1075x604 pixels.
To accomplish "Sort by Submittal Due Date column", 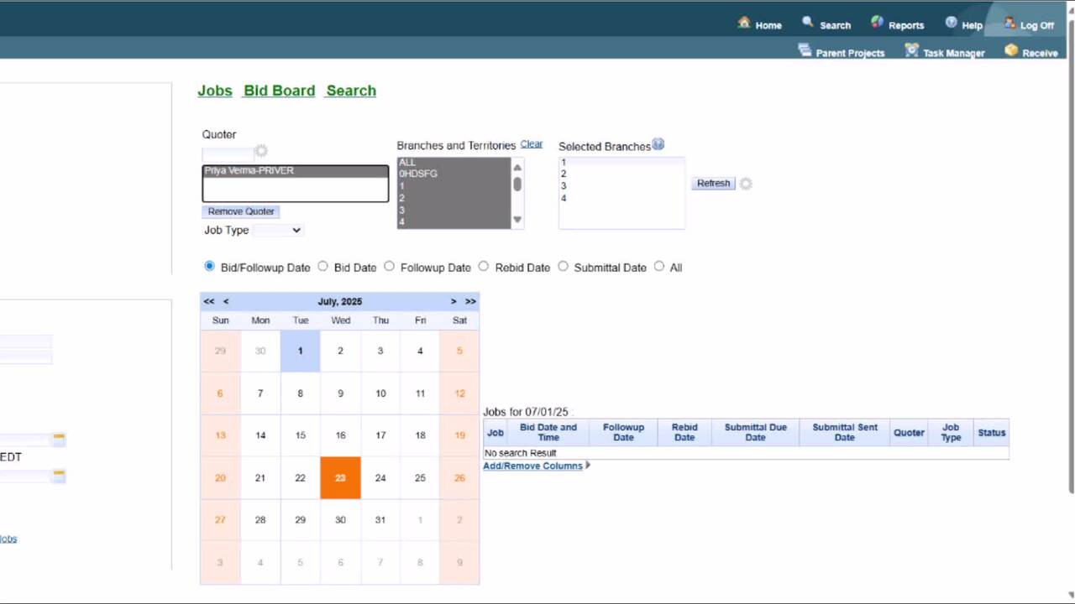I will pos(756,433).
